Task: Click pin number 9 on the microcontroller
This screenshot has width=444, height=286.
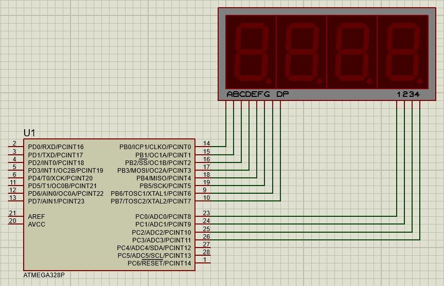Action: [x=205, y=190]
